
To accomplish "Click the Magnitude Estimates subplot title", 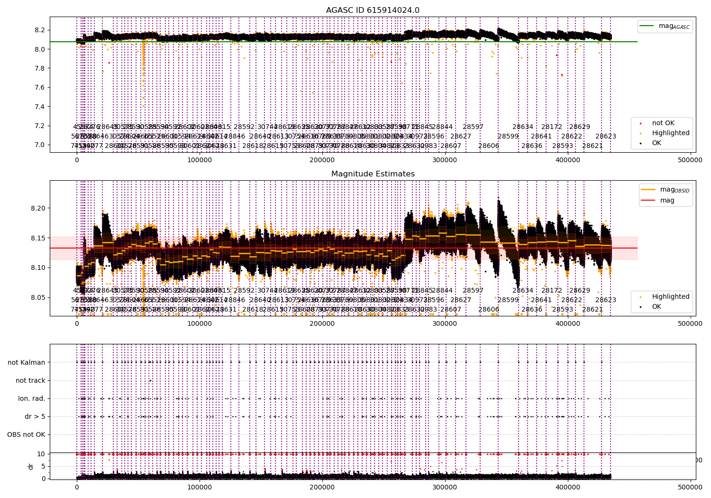I will [373, 174].
